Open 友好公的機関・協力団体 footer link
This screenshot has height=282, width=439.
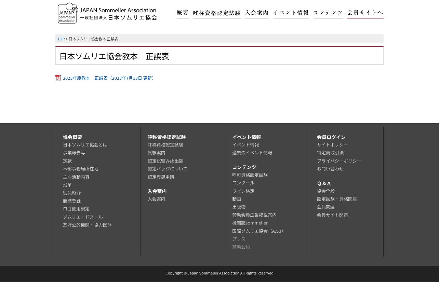[88, 225]
